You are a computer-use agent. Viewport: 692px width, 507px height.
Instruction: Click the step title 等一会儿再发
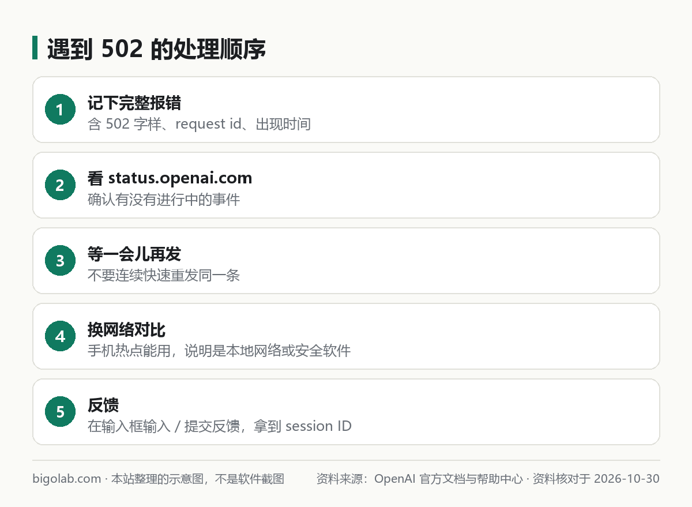134,254
